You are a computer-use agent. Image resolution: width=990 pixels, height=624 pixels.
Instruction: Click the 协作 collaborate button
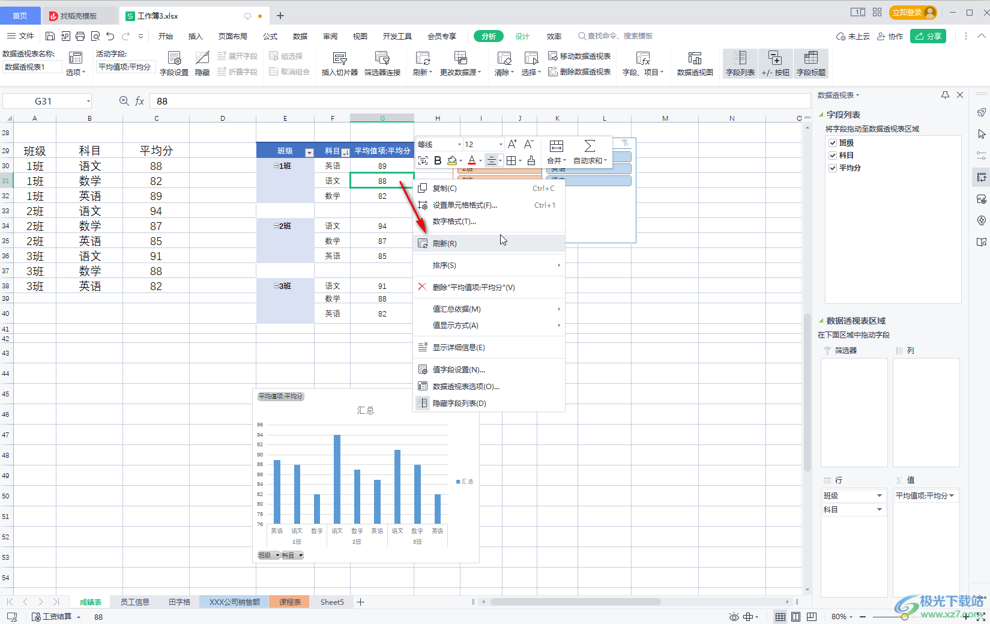[x=890, y=36]
